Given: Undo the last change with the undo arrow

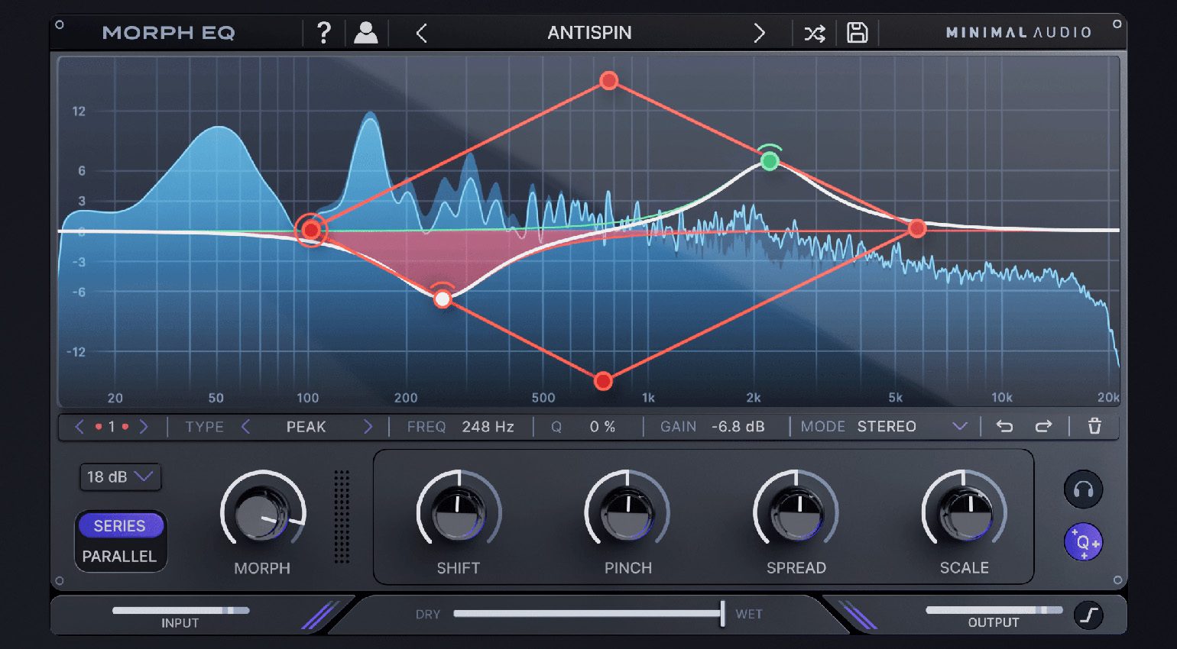Looking at the screenshot, I should (x=1004, y=426).
